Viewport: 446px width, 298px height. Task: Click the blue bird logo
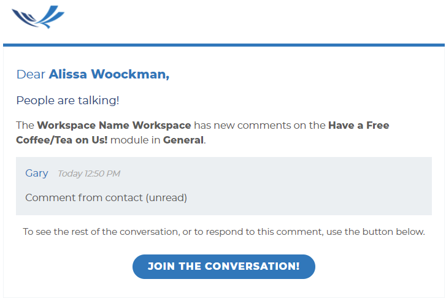pos(38,17)
